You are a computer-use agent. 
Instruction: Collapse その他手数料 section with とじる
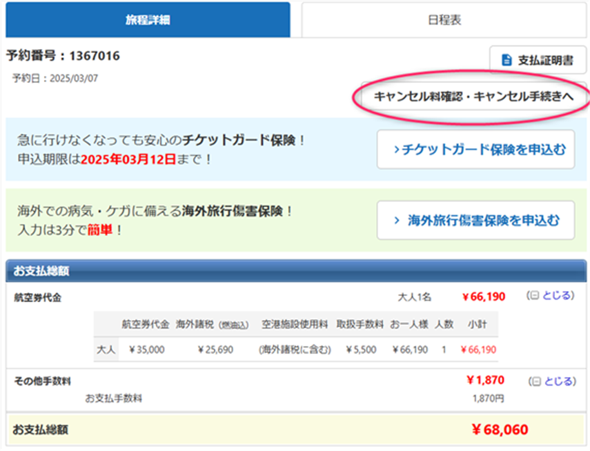(560, 381)
